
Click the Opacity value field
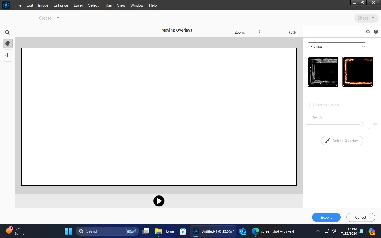point(374,124)
